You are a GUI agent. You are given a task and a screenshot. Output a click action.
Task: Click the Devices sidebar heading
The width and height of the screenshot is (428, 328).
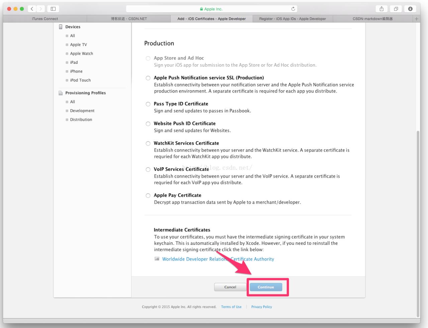pyautogui.click(x=73, y=27)
